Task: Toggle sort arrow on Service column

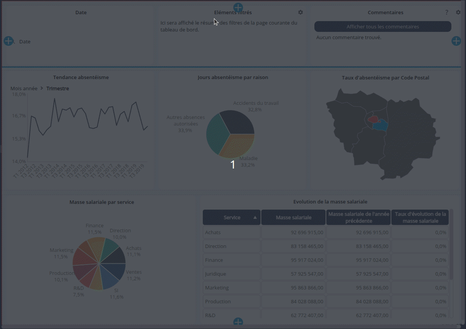Action: pos(255,217)
